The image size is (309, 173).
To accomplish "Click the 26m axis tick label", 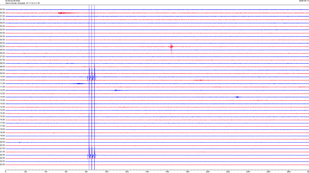I will click(268, 172).
